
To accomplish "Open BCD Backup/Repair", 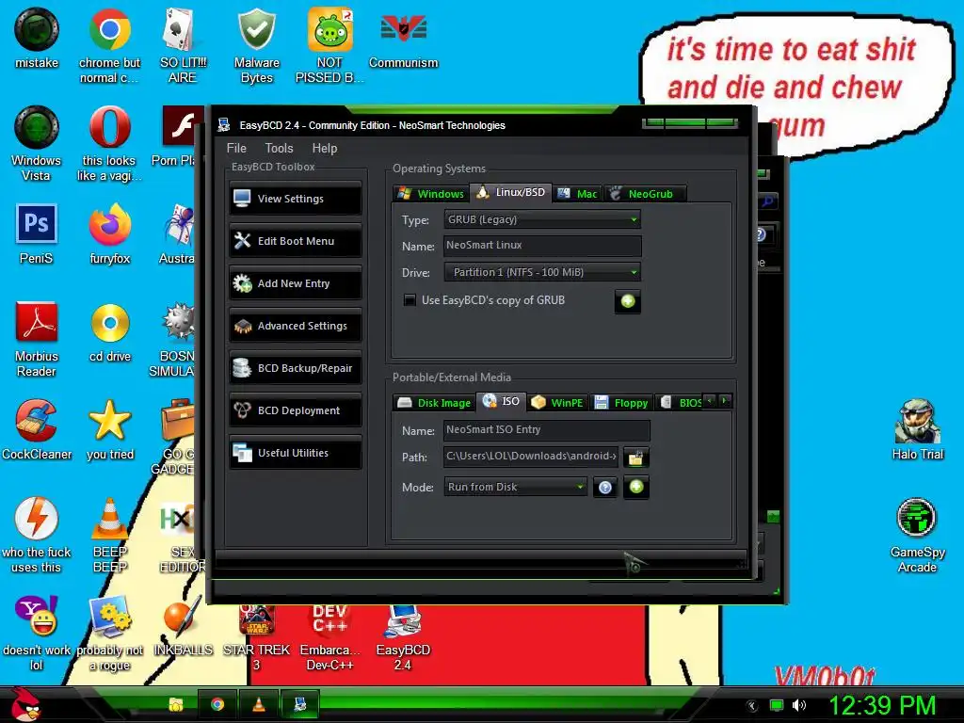I will 296,368.
